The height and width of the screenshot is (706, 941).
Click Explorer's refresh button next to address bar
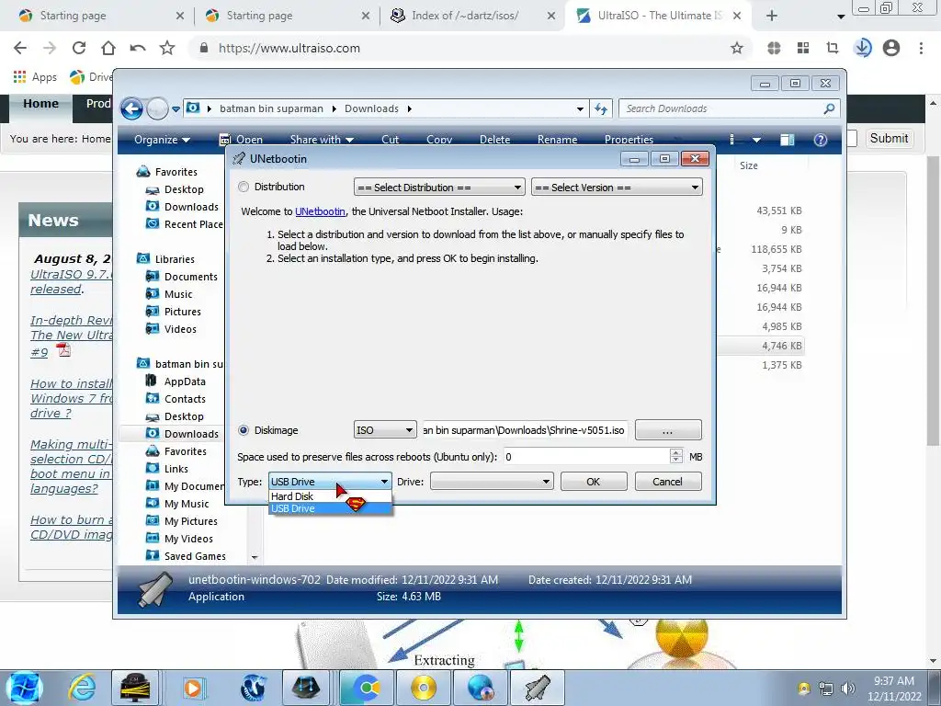[601, 108]
